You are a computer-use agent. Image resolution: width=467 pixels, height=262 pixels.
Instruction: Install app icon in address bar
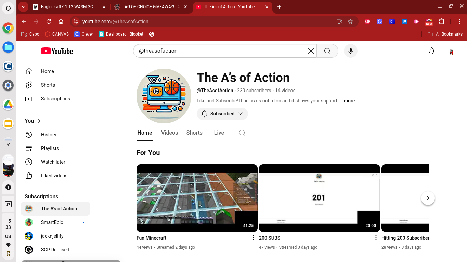tap(339, 22)
